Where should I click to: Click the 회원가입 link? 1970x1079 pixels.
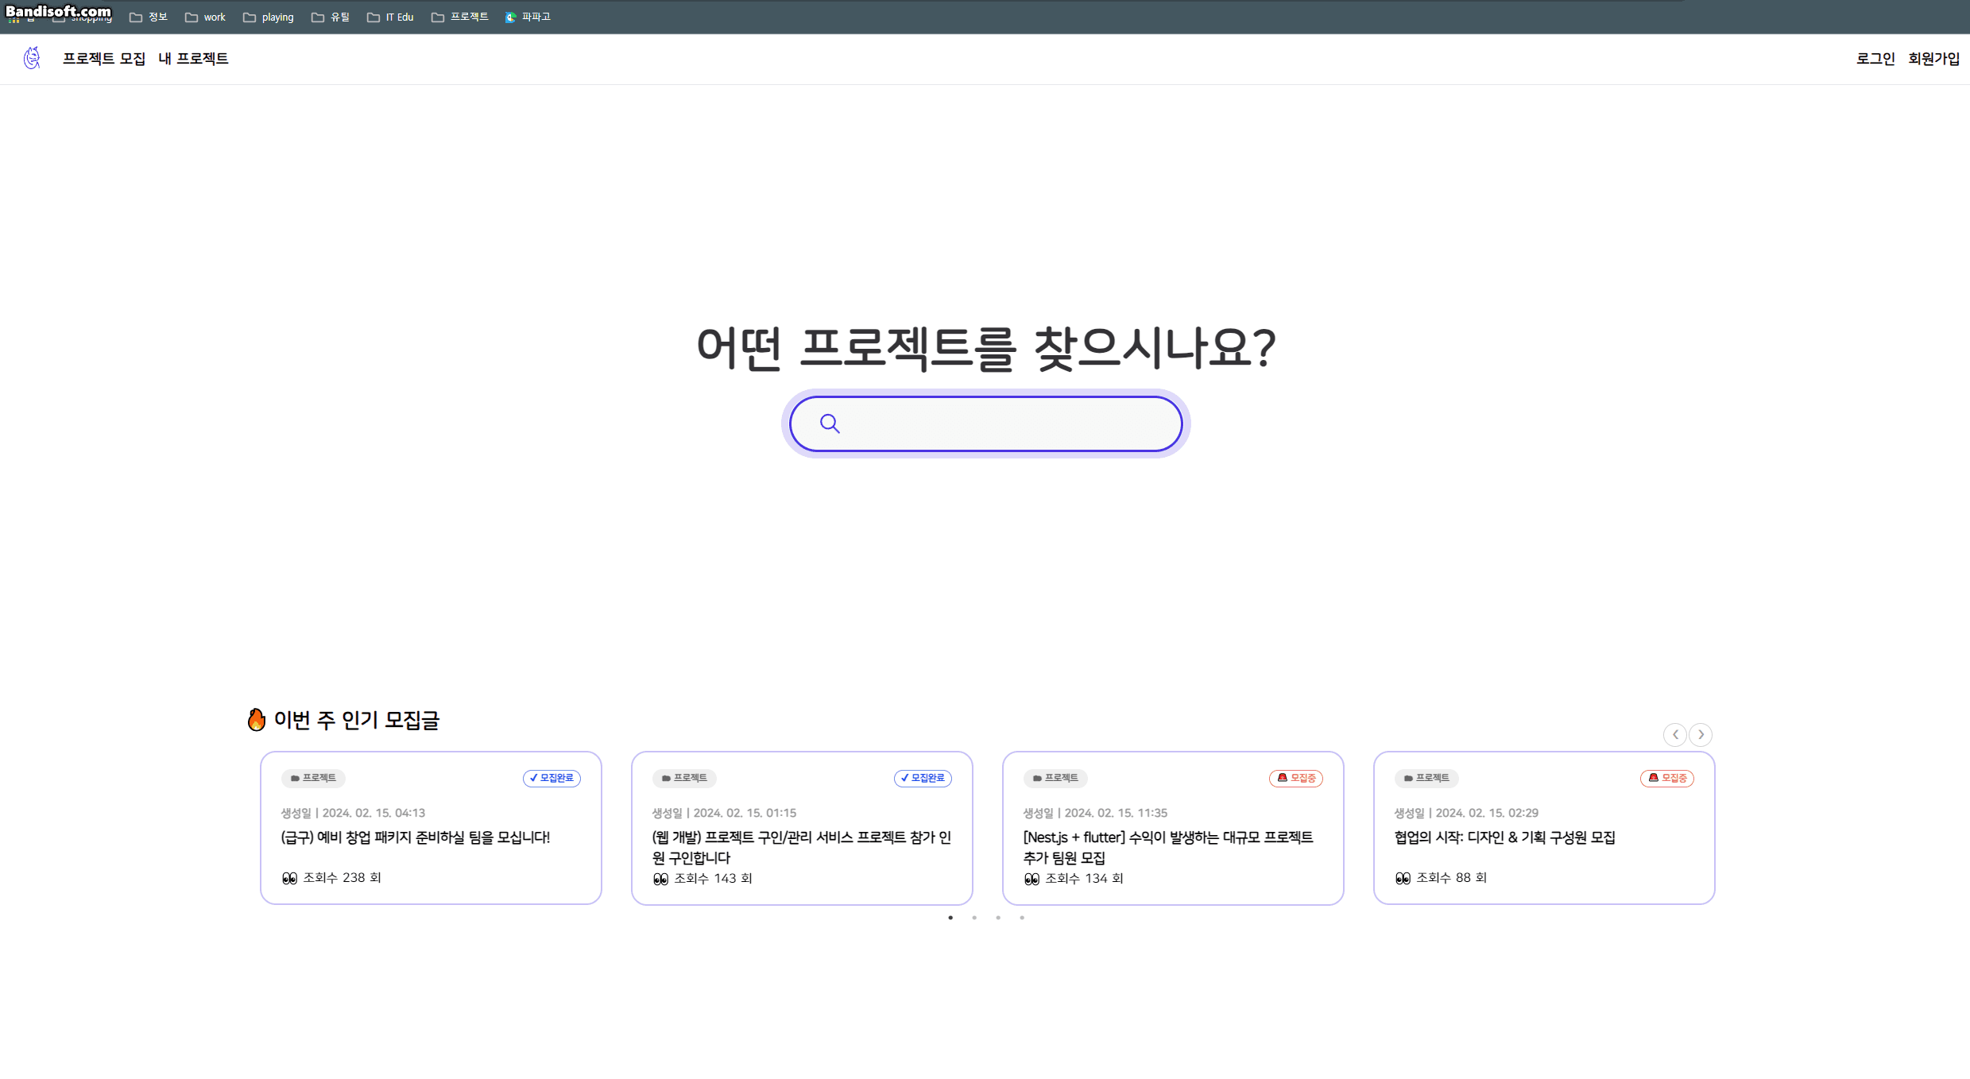tap(1933, 58)
